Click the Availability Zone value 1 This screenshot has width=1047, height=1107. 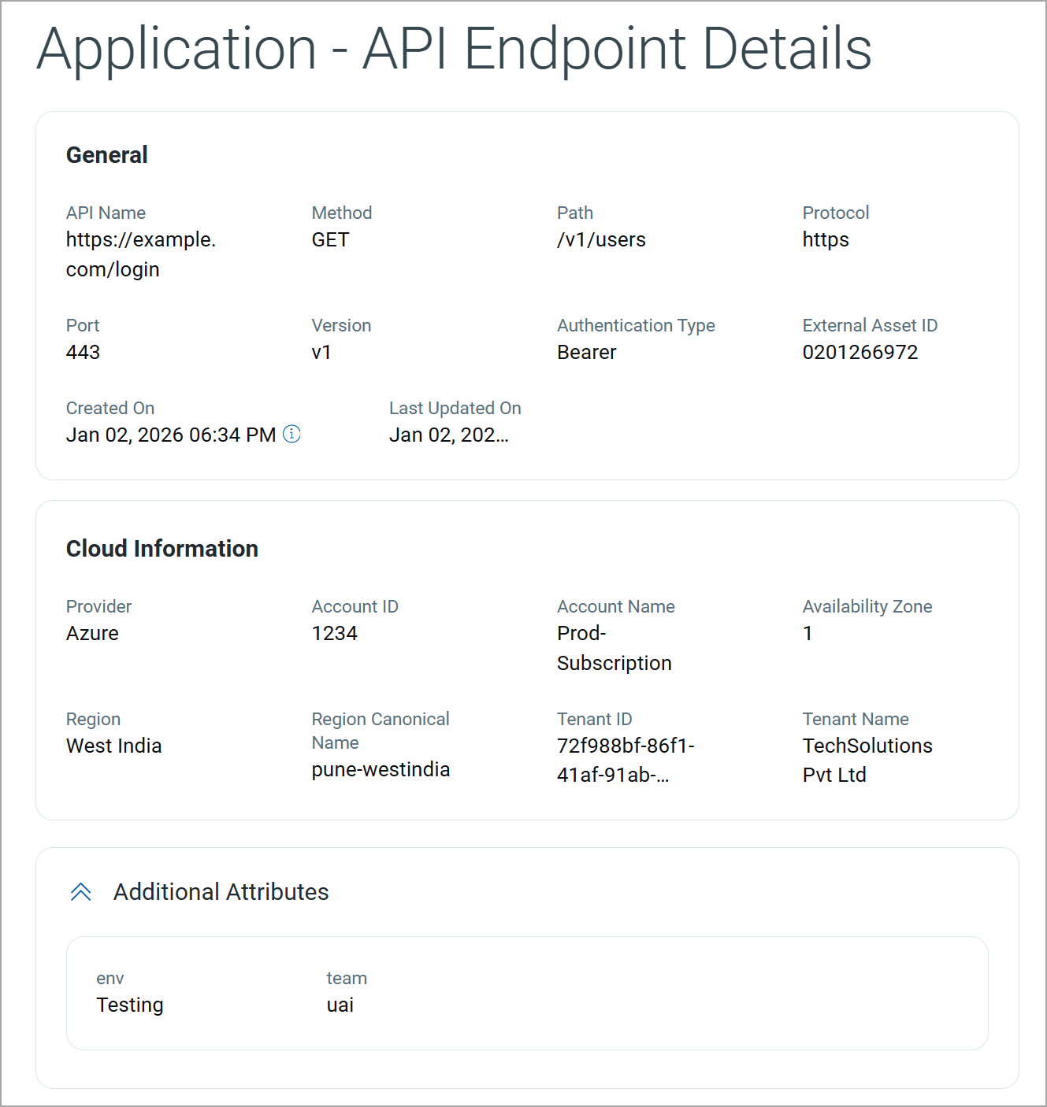point(808,633)
